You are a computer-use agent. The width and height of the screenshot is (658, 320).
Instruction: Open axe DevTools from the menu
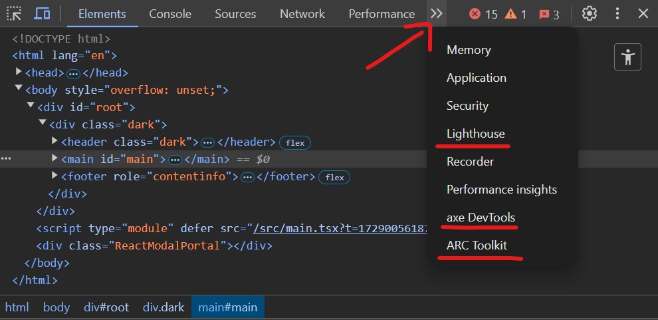point(481,218)
